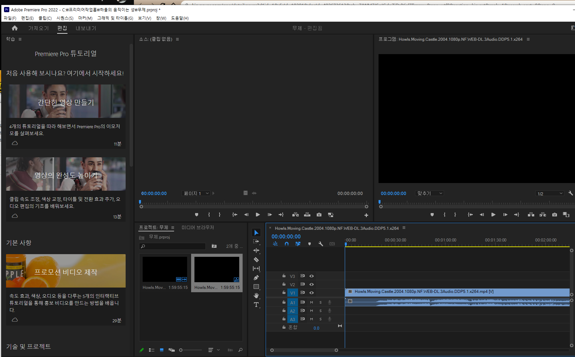
Task: Select the Rectangle tool
Action: click(256, 287)
